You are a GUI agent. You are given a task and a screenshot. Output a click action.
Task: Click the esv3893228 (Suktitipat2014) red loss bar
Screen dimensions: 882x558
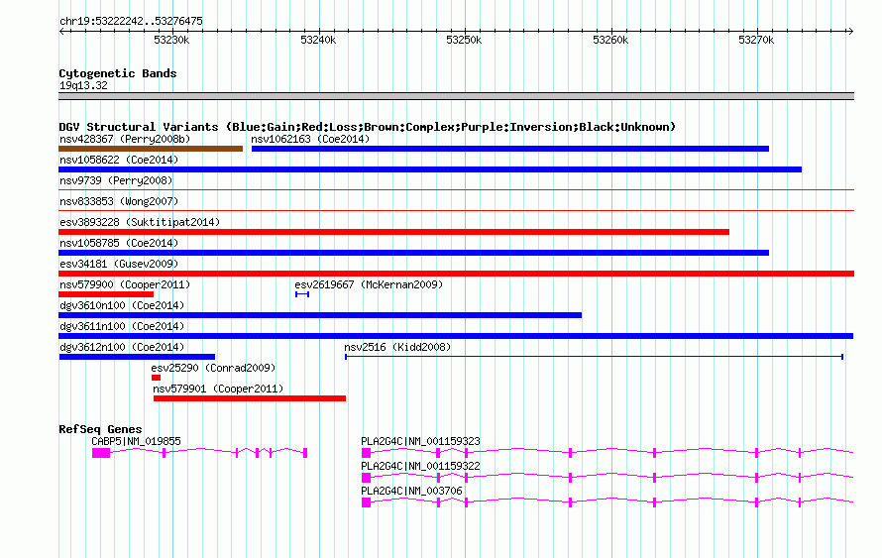[x=393, y=232]
